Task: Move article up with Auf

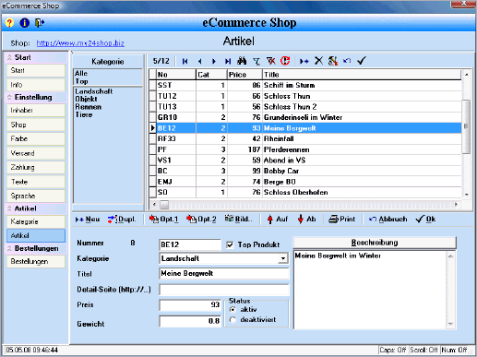Action: pyautogui.click(x=278, y=220)
